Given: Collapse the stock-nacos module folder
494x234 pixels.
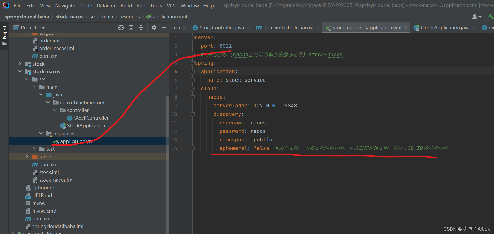Looking at the screenshot, I should (x=20, y=71).
